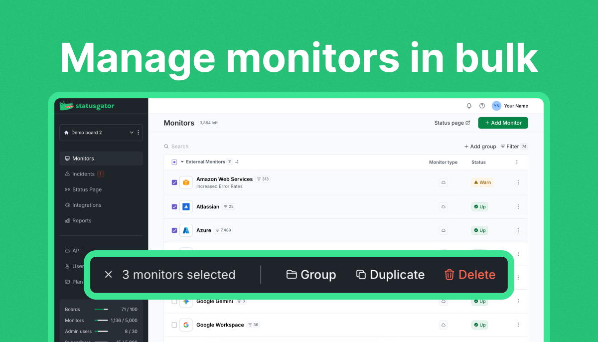Screen dimensions: 598x342
Task: Open the Demo board three-dot options
Action: 139,133
